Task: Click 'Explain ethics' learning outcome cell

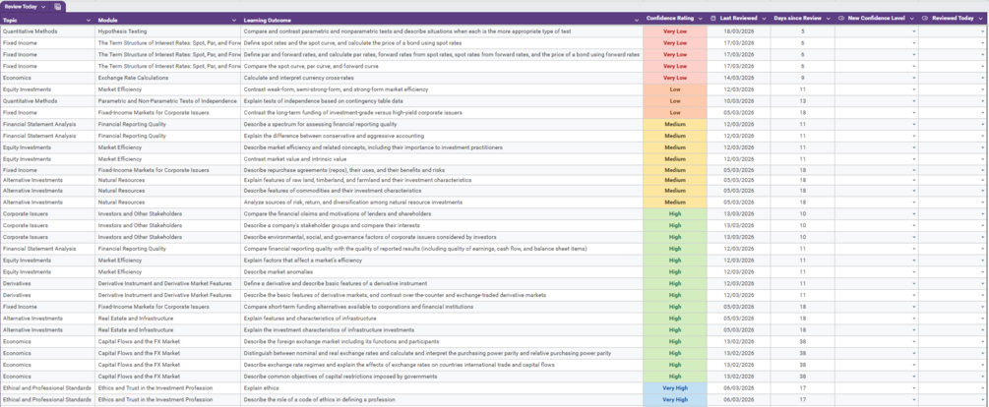Action: tap(442, 388)
